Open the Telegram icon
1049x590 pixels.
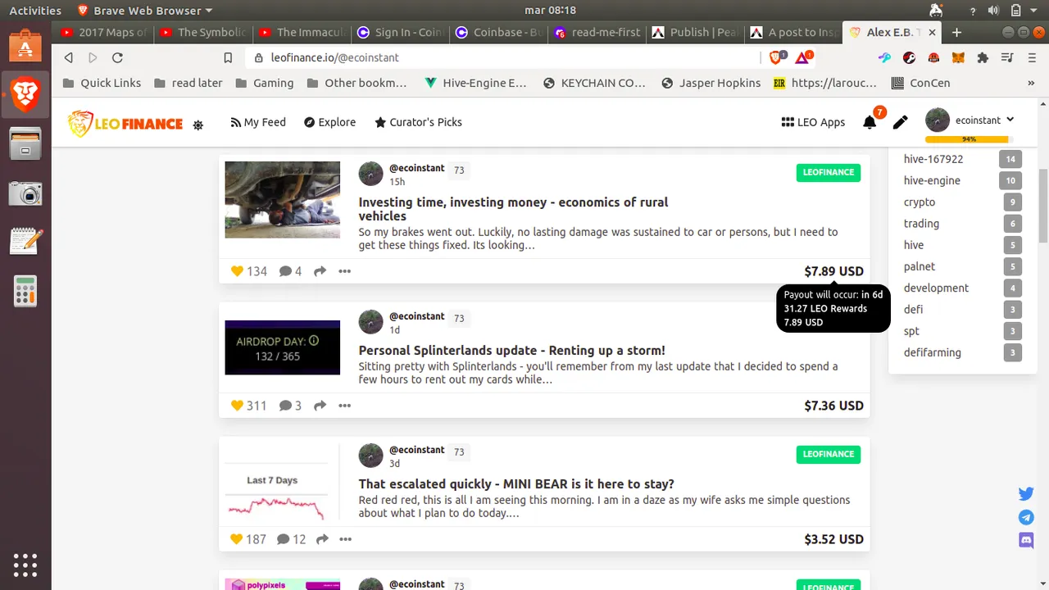tap(1026, 517)
